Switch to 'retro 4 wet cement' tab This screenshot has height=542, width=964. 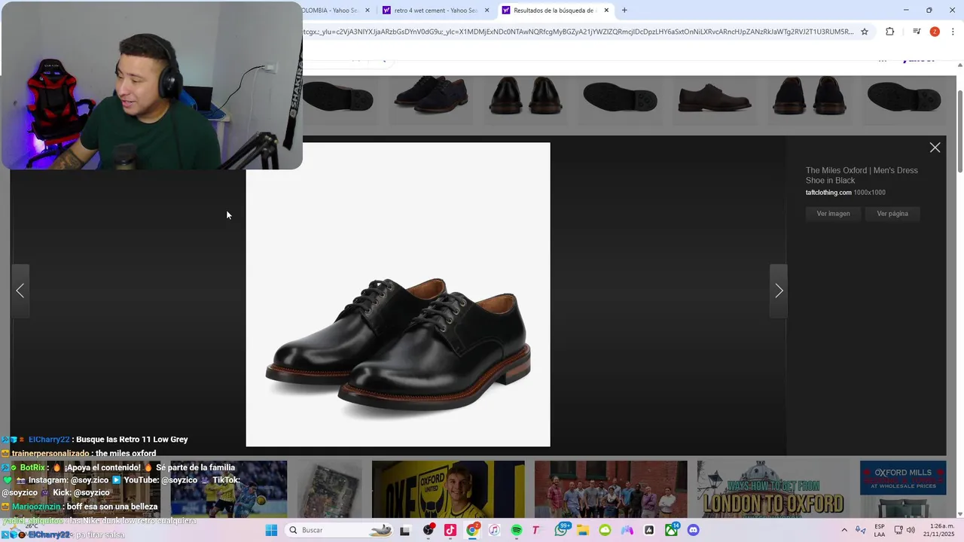click(x=435, y=11)
